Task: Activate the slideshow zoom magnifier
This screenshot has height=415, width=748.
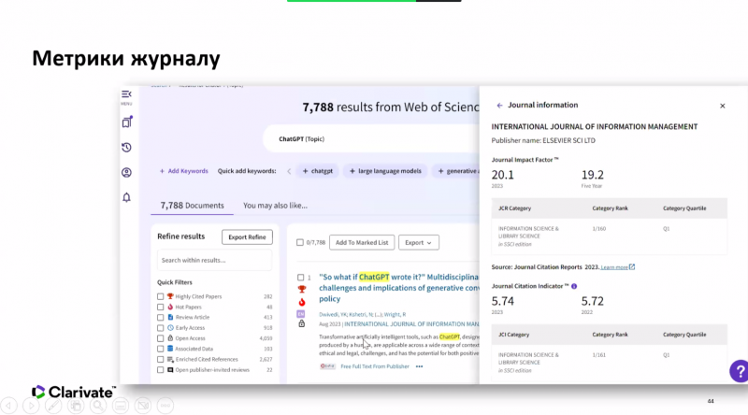Action: [98, 406]
